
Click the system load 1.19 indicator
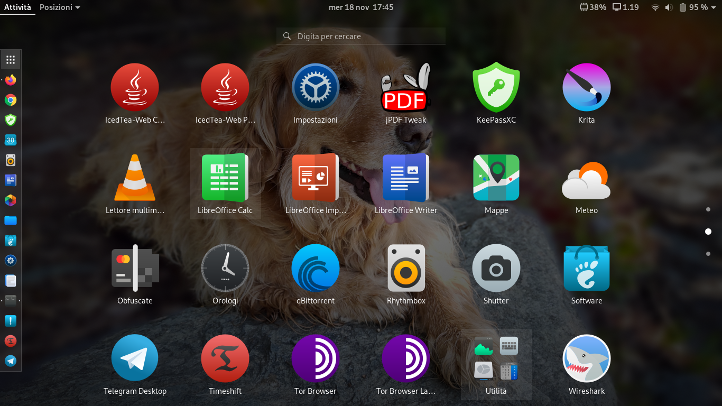click(626, 7)
